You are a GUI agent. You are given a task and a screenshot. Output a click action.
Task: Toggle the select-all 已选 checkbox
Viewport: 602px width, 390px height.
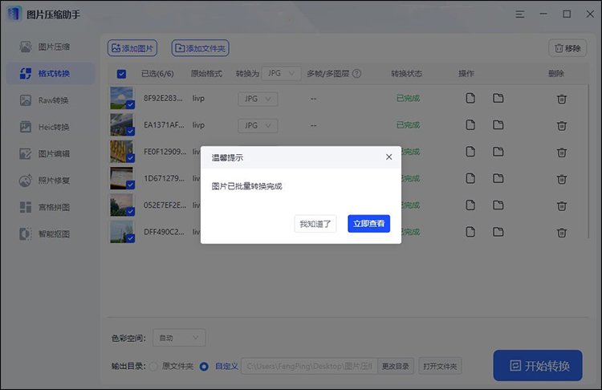click(121, 74)
